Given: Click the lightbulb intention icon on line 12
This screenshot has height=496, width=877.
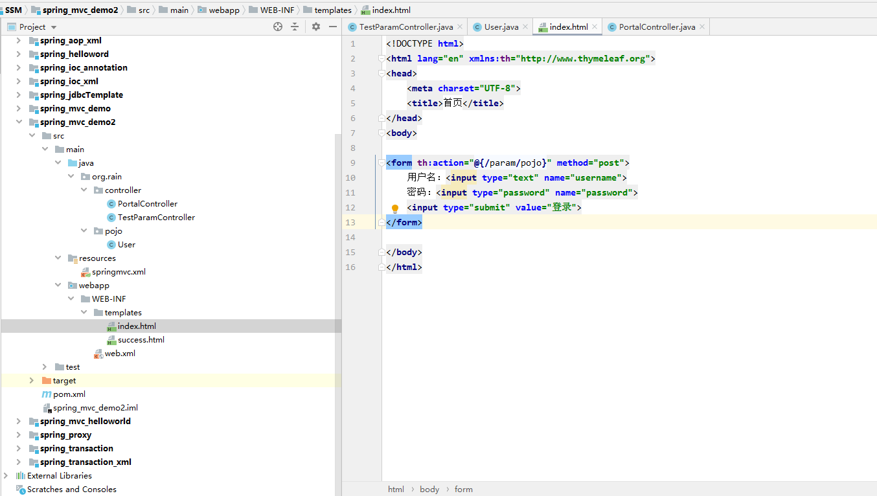Looking at the screenshot, I should (395, 209).
